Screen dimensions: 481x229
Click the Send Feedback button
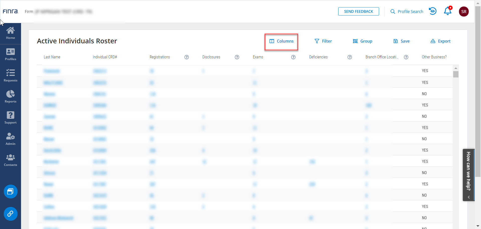[x=358, y=12]
